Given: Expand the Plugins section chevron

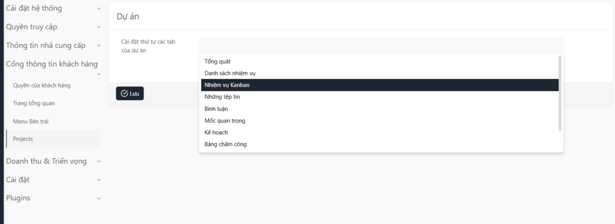Looking at the screenshot, I should [99, 198].
